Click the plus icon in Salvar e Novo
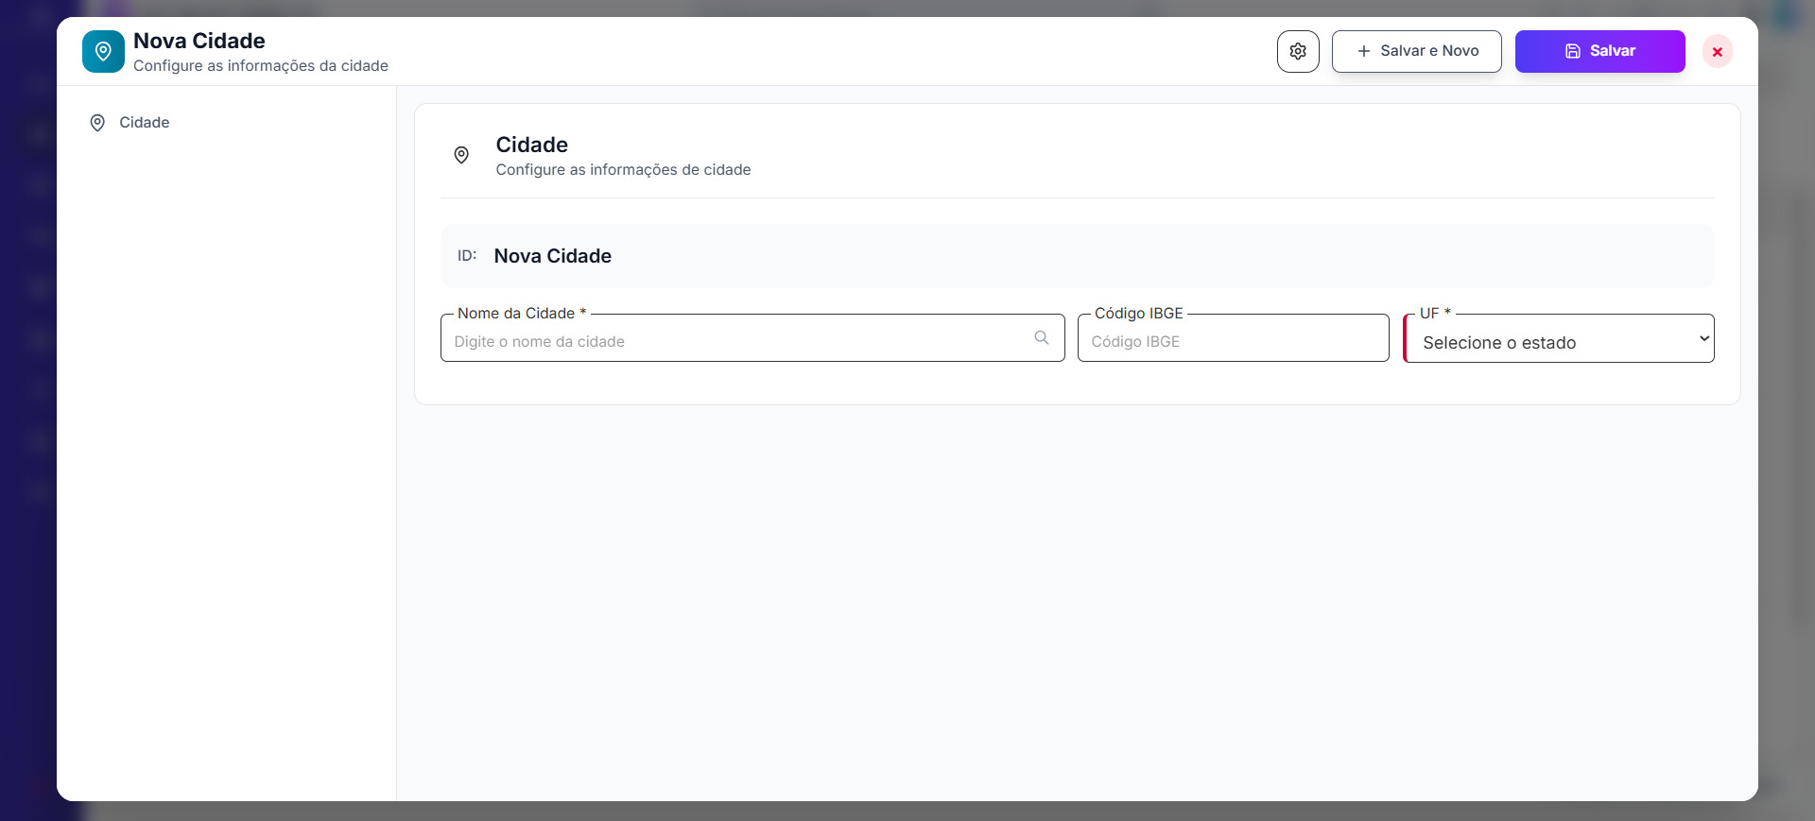The height and width of the screenshot is (821, 1815). [1363, 52]
